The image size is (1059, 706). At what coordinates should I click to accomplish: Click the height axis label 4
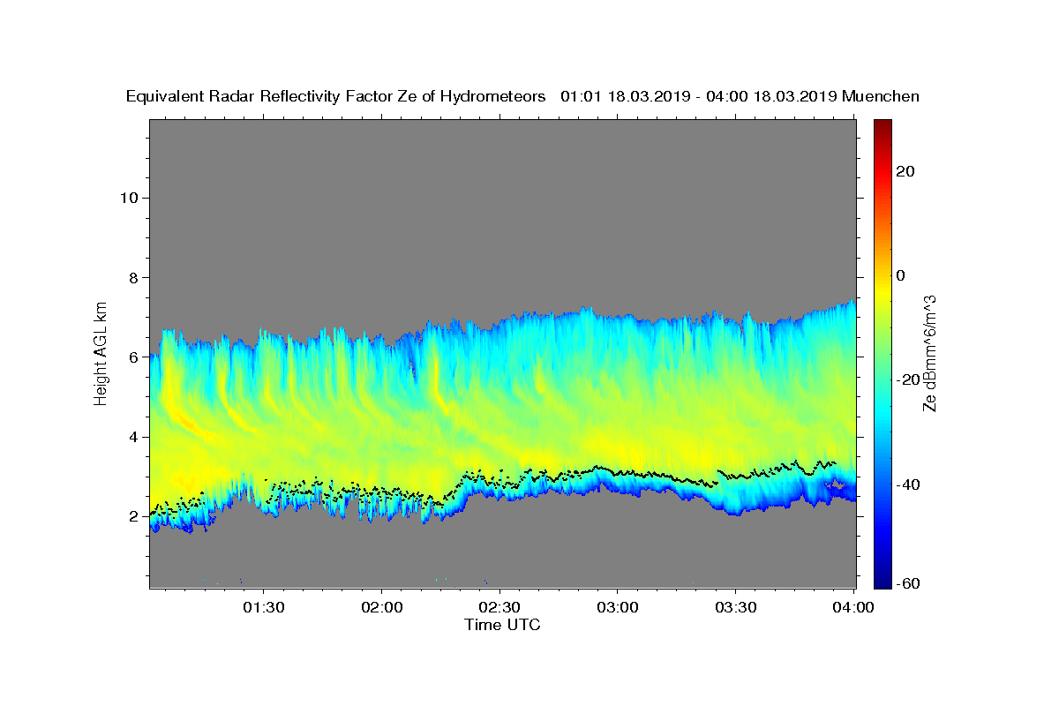pyautogui.click(x=134, y=437)
